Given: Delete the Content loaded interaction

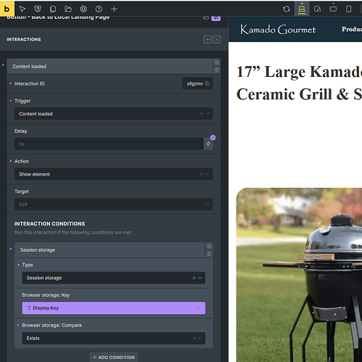Looking at the screenshot, I should click(217, 70).
